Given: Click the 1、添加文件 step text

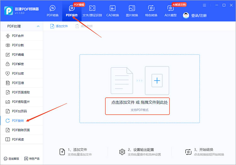Looking at the screenshot, I should click(x=77, y=150).
